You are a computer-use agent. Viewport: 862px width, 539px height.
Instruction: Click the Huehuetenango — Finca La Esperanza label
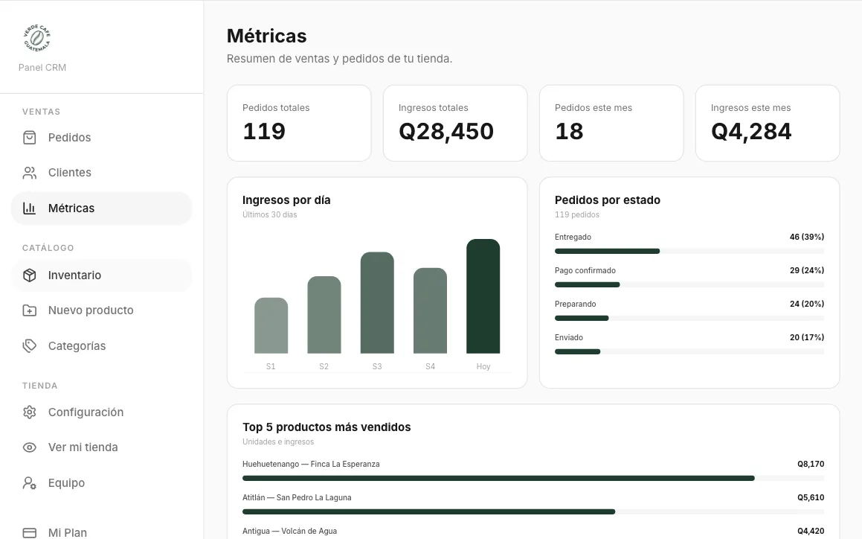(x=311, y=464)
